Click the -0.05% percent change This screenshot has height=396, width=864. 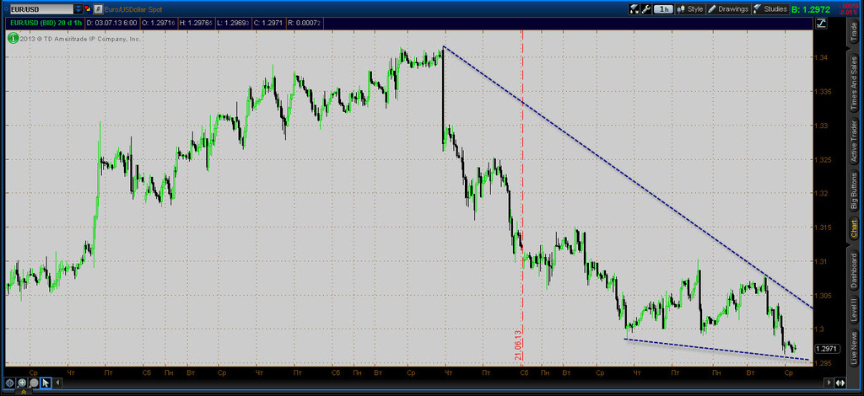pos(847,13)
